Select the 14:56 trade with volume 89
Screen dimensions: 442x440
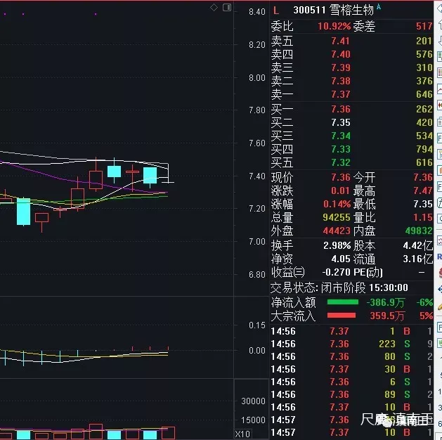(351, 394)
